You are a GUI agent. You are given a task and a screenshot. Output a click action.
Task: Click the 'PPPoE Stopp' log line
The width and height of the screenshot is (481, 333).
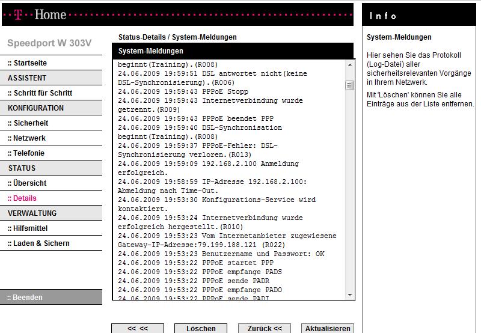click(183, 92)
